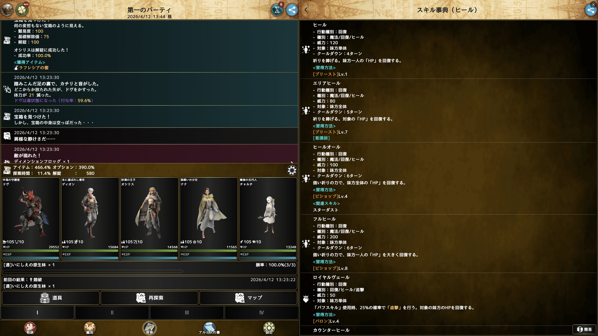The image size is (598, 336).
Task: Expand the log panel arrow at bottom
Action: pos(292,162)
